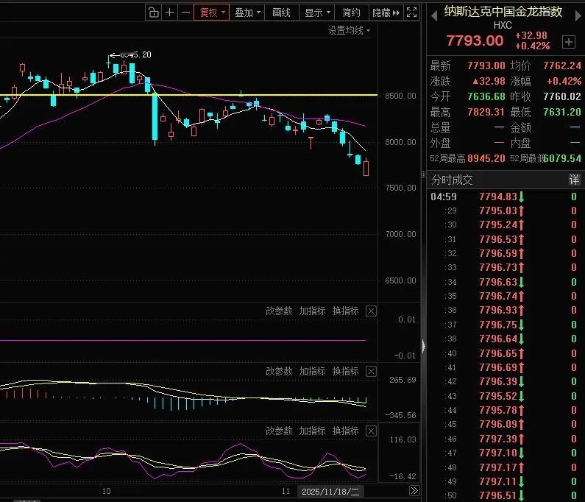Open 设置均线 dropdown
The width and height of the screenshot is (585, 502).
pos(350,31)
